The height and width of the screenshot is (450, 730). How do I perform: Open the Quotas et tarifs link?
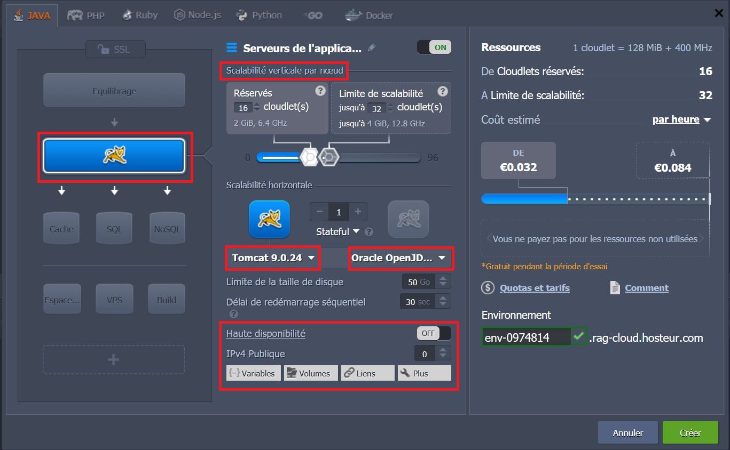tap(535, 288)
